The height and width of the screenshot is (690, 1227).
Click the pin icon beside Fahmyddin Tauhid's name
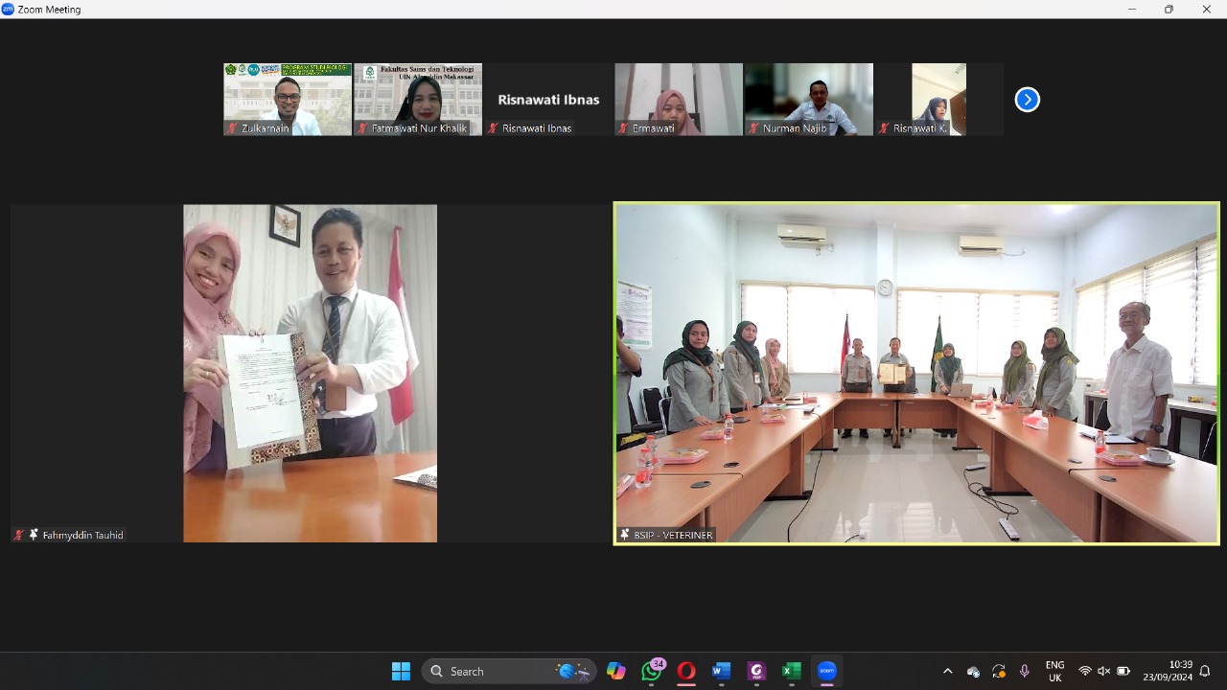click(x=34, y=535)
